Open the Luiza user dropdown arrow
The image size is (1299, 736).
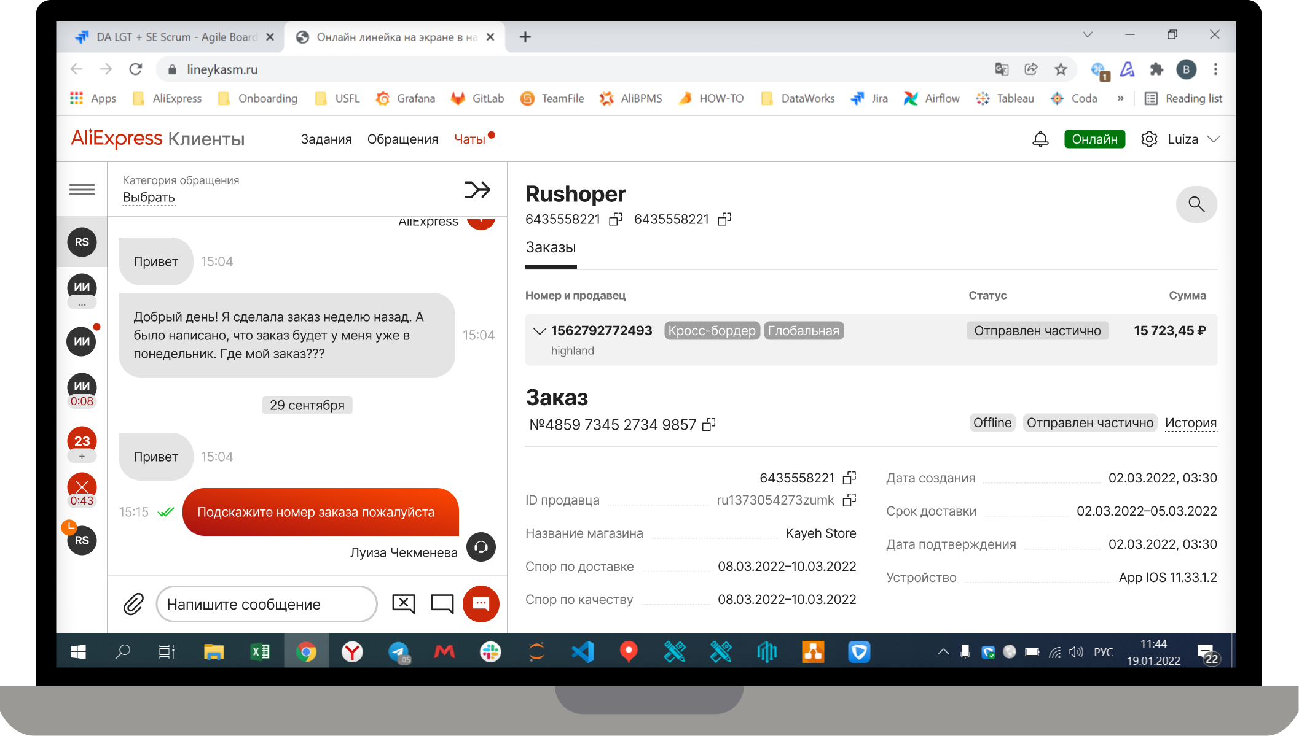tap(1213, 139)
